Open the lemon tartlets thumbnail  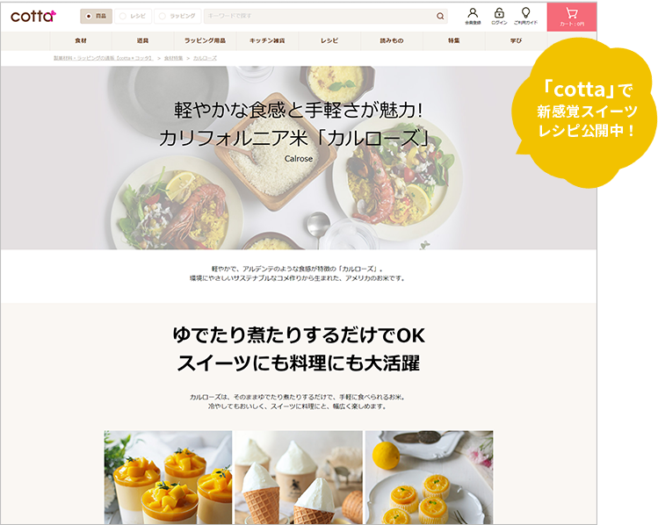click(x=429, y=478)
